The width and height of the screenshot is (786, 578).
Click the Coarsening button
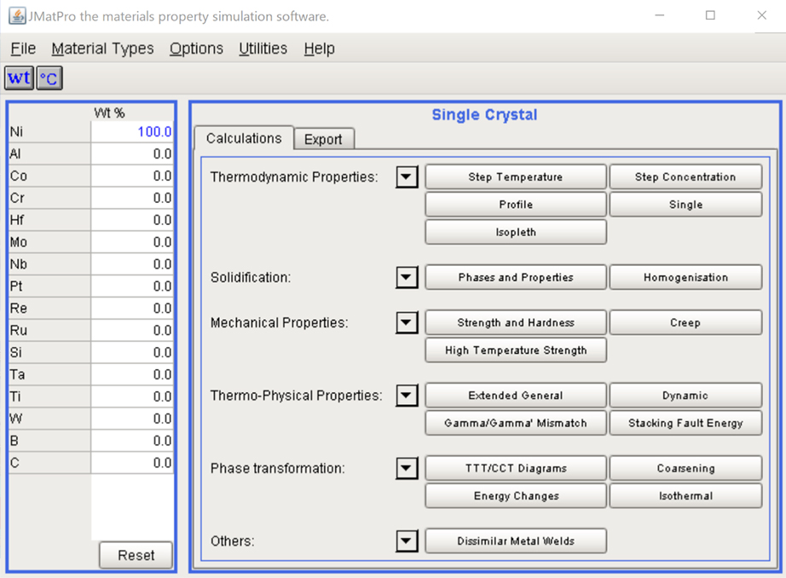pos(685,468)
